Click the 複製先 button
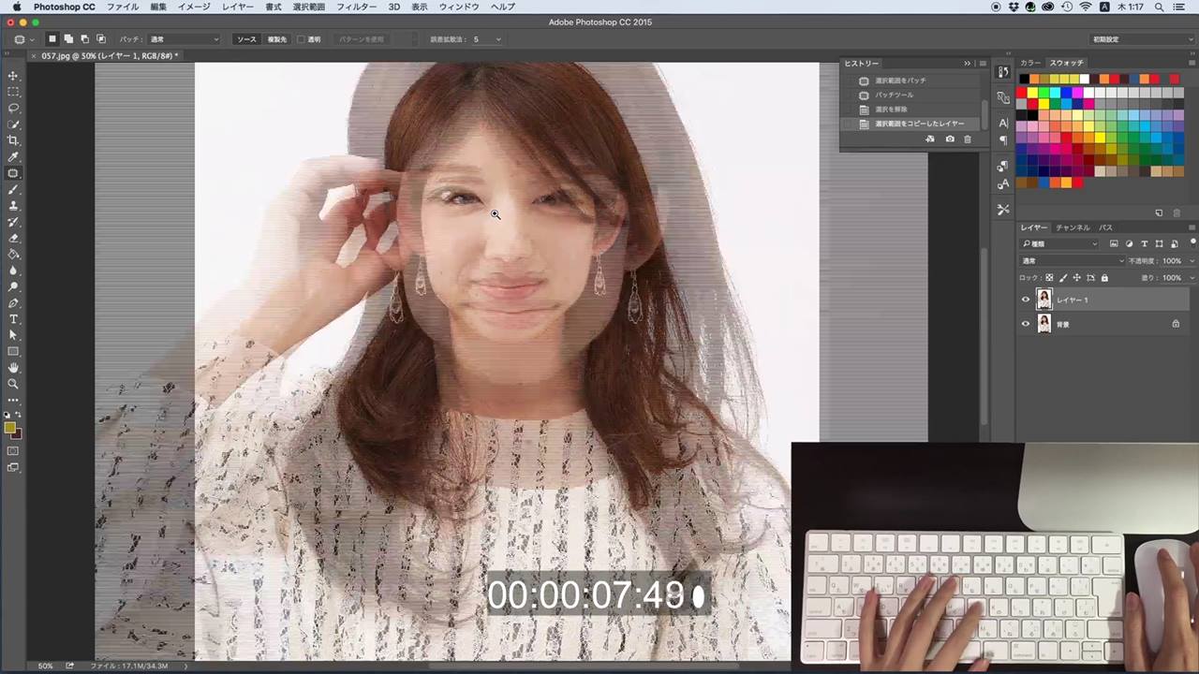1199x674 pixels. pos(277,39)
